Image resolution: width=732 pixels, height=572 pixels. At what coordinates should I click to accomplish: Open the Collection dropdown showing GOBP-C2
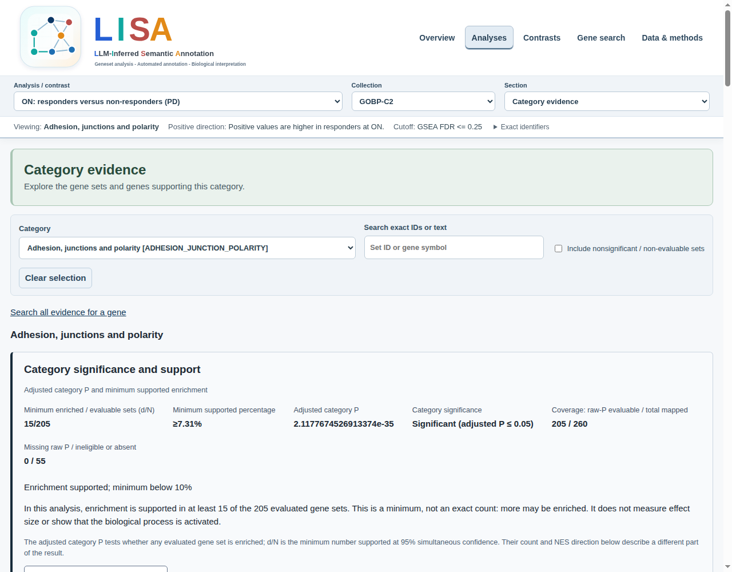423,101
